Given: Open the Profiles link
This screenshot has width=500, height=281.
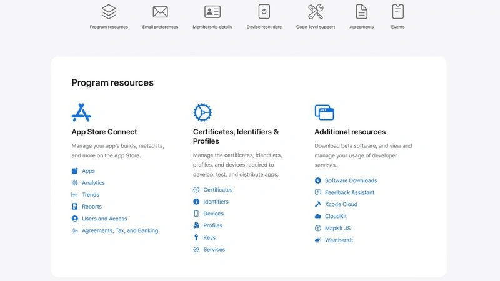Looking at the screenshot, I should (x=212, y=225).
